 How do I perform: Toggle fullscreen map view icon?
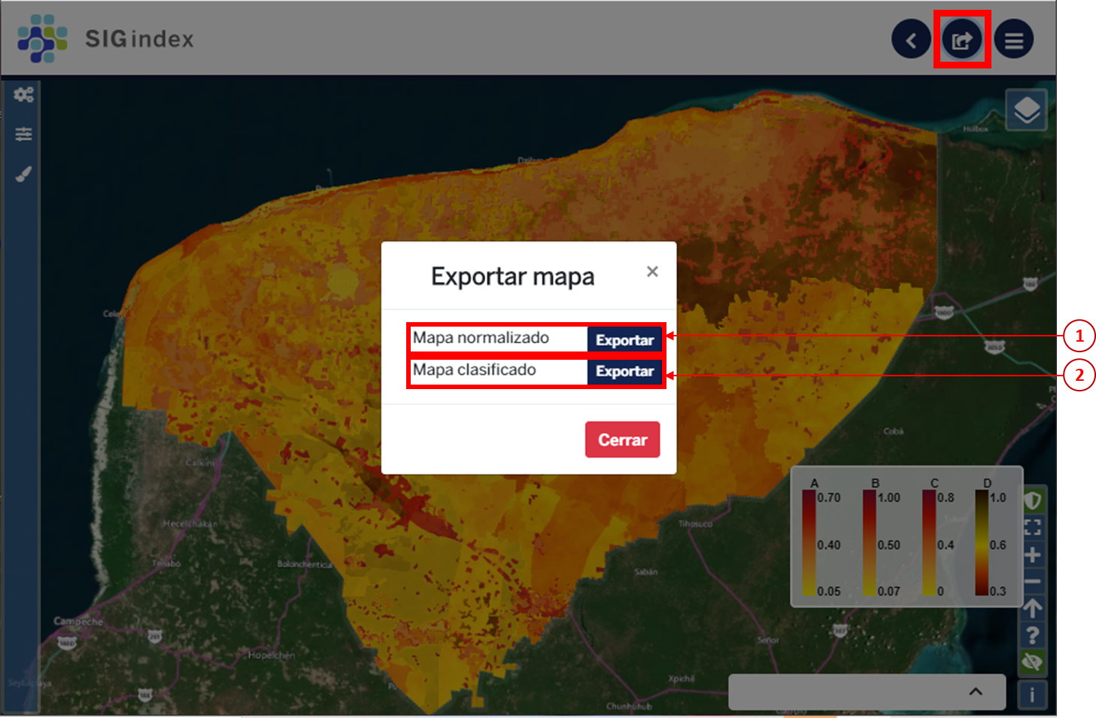[x=1032, y=527]
